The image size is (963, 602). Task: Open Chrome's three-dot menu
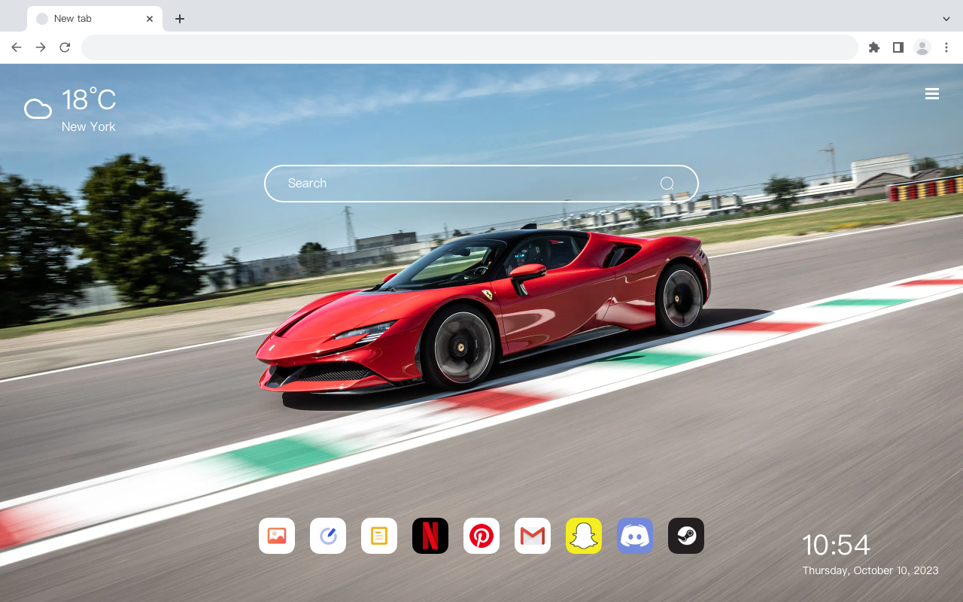[946, 47]
